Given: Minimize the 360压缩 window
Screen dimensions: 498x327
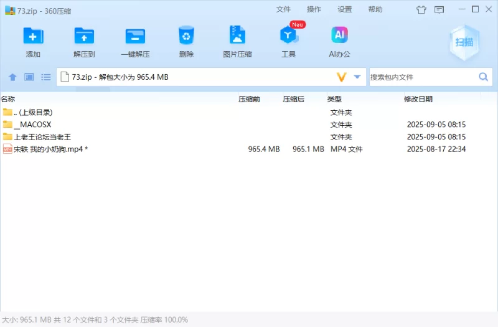Looking at the screenshot, I should [462, 9].
